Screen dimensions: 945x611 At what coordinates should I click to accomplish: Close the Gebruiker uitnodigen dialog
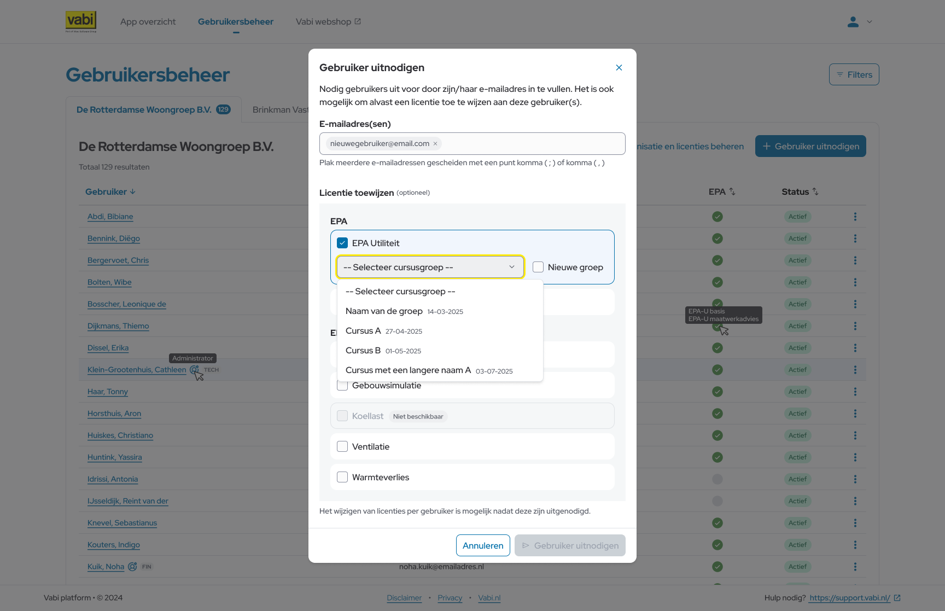(619, 68)
